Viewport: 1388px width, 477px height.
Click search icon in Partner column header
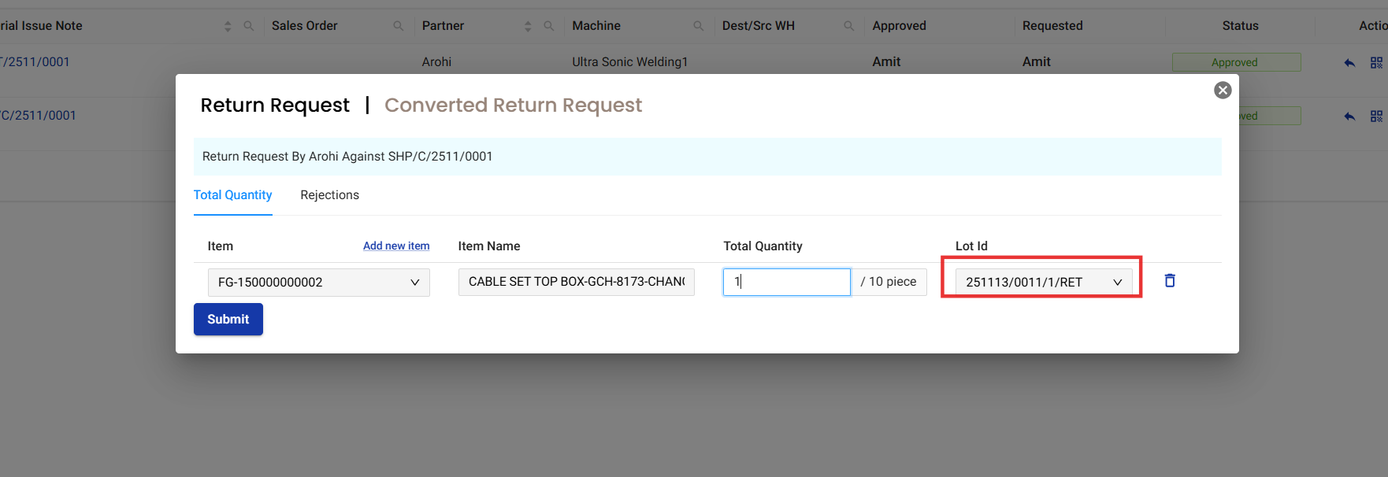pos(549,26)
